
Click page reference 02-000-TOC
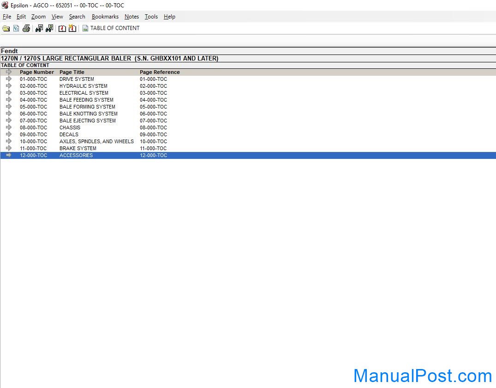click(154, 86)
